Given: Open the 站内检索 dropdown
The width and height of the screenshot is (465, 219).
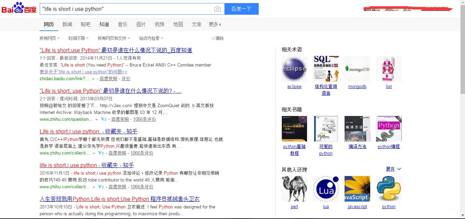Looking at the screenshot, I should coord(151,38).
